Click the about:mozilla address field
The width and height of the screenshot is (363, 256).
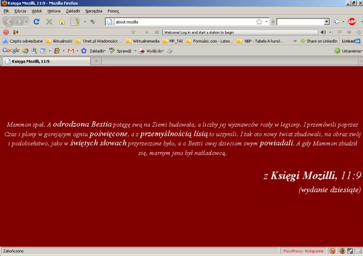click(x=181, y=21)
